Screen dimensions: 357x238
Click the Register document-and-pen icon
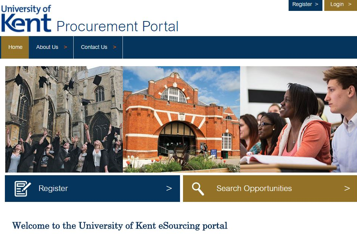[23, 188]
